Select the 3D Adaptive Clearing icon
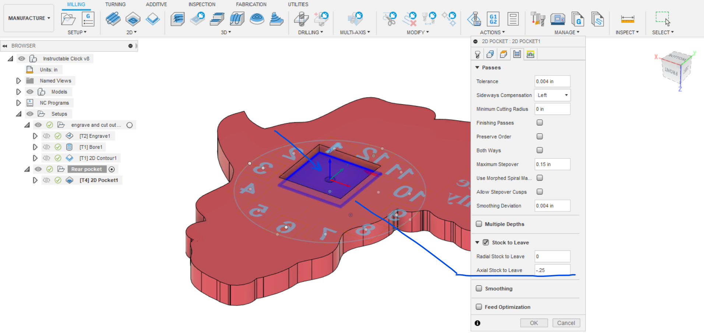Viewport: 704px width, 334px height. point(178,19)
